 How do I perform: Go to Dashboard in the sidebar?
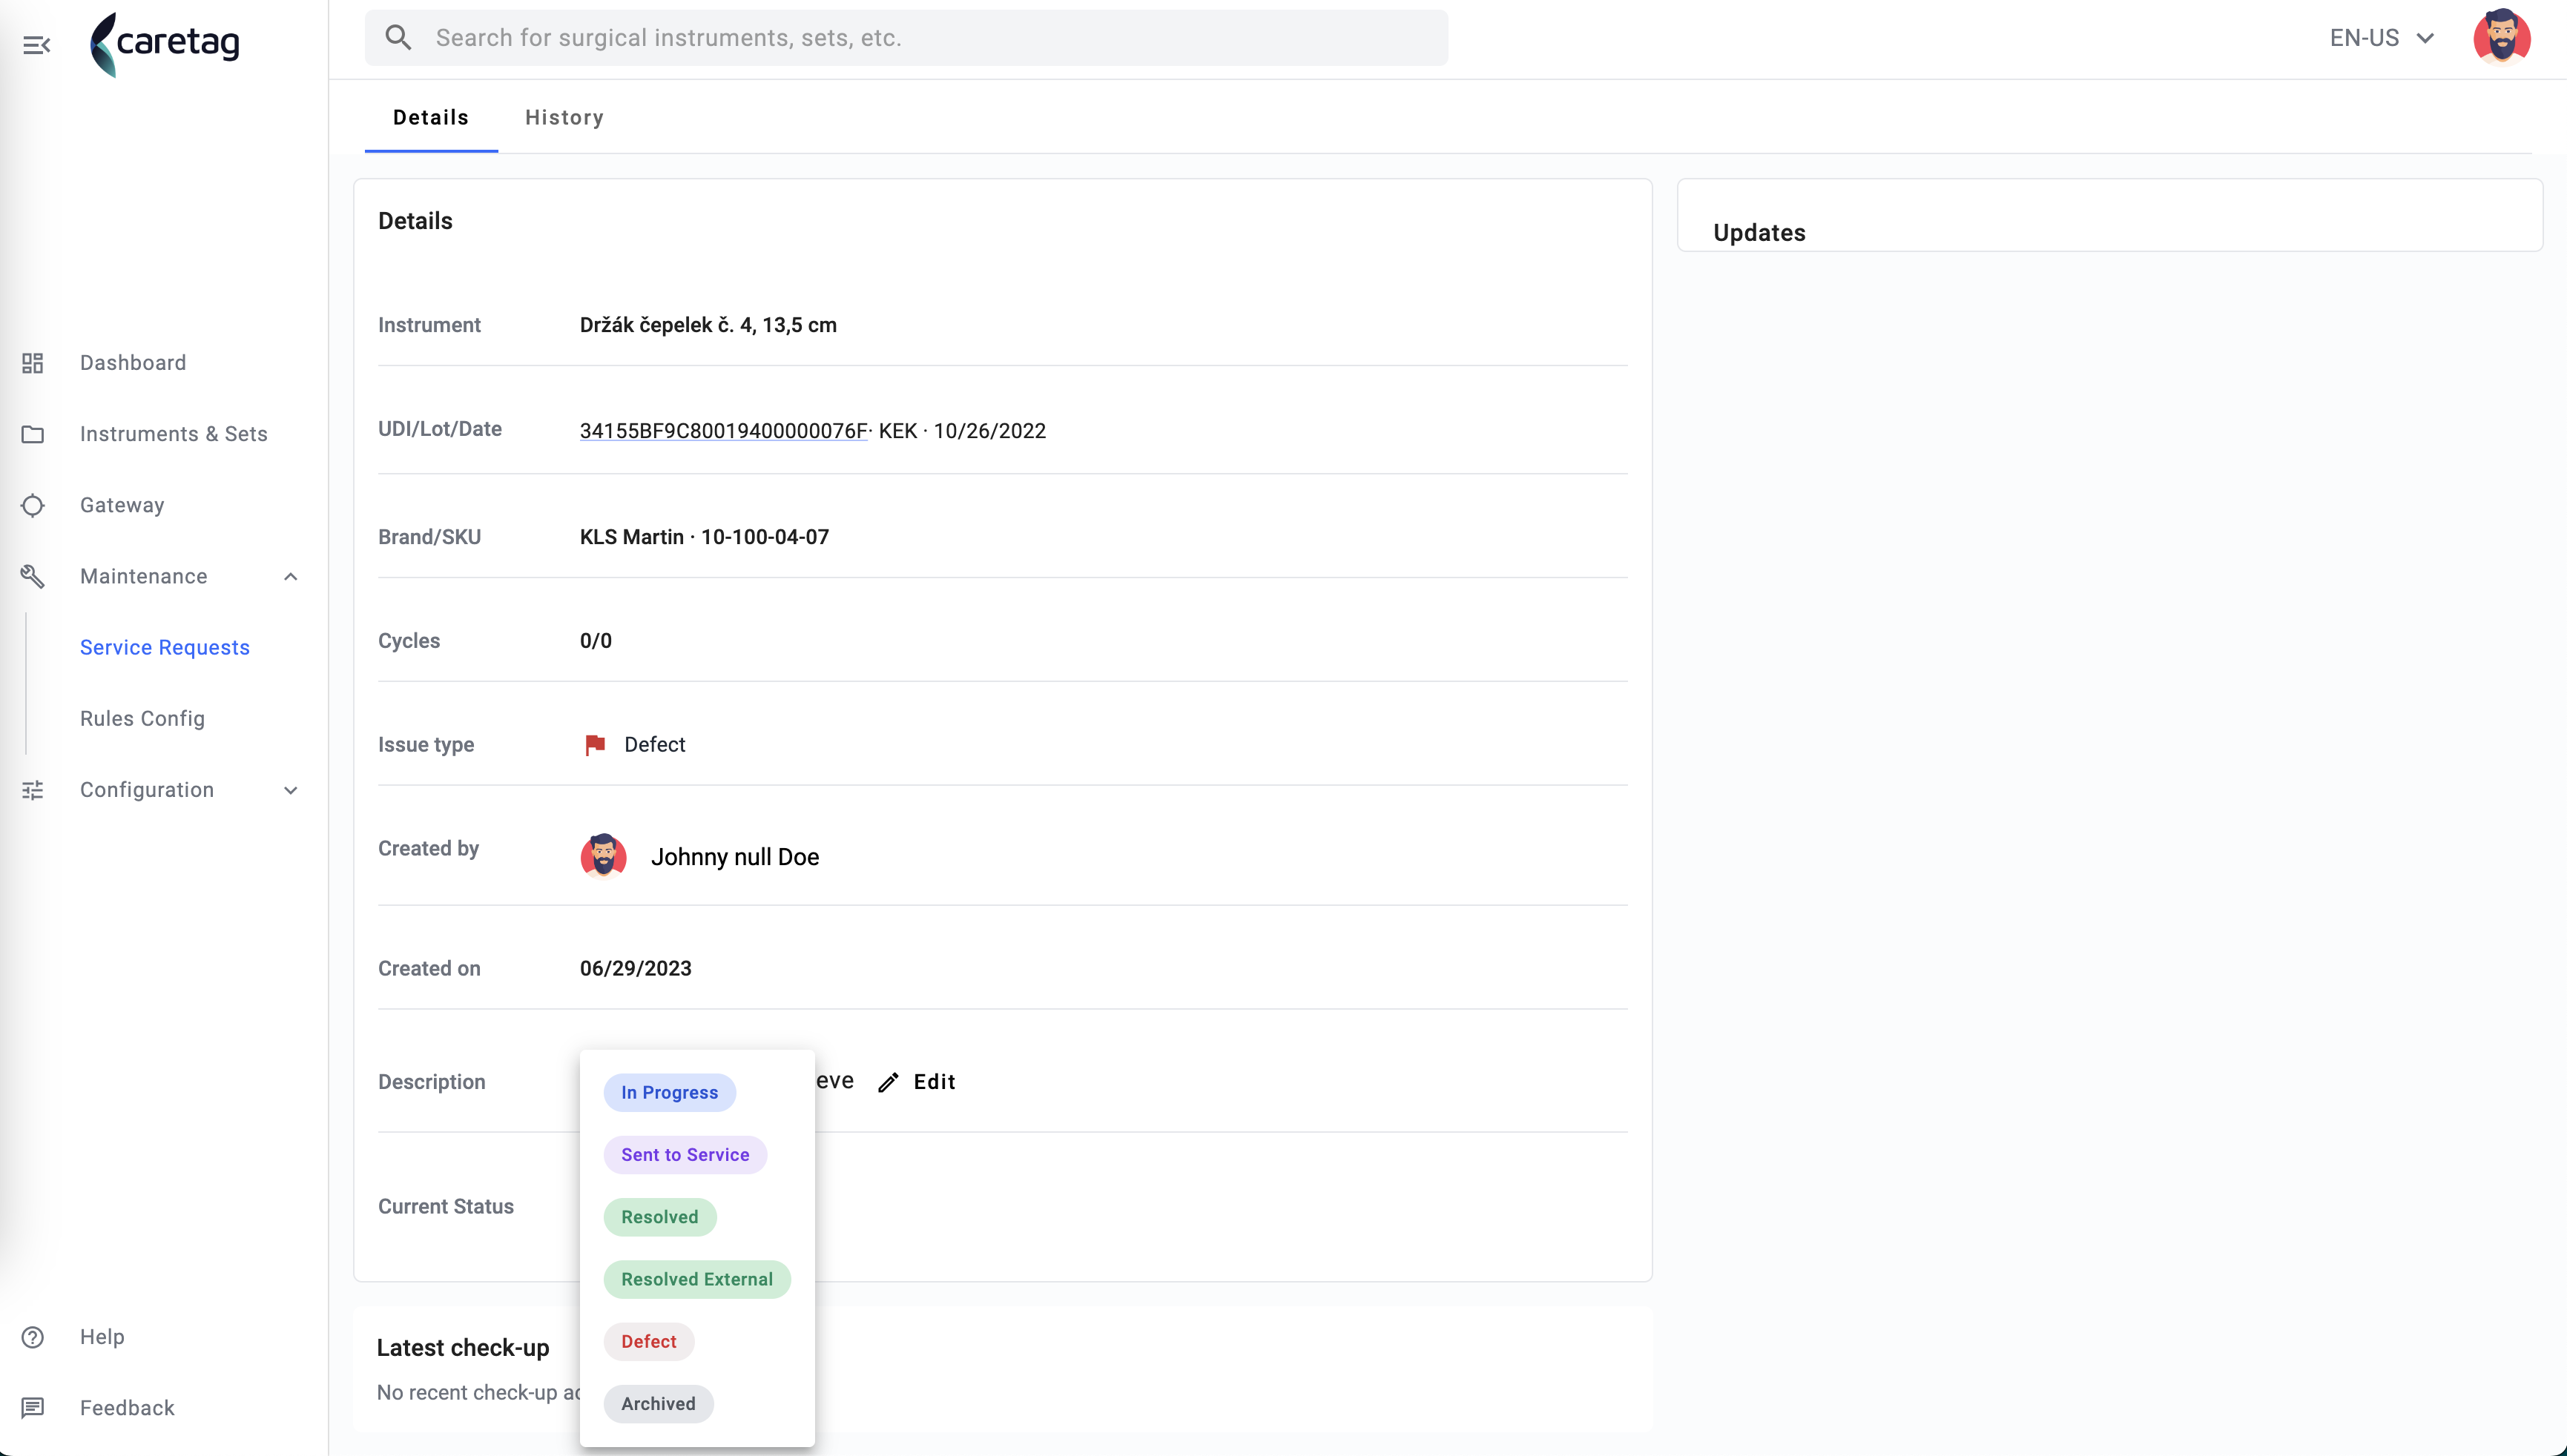(x=133, y=363)
